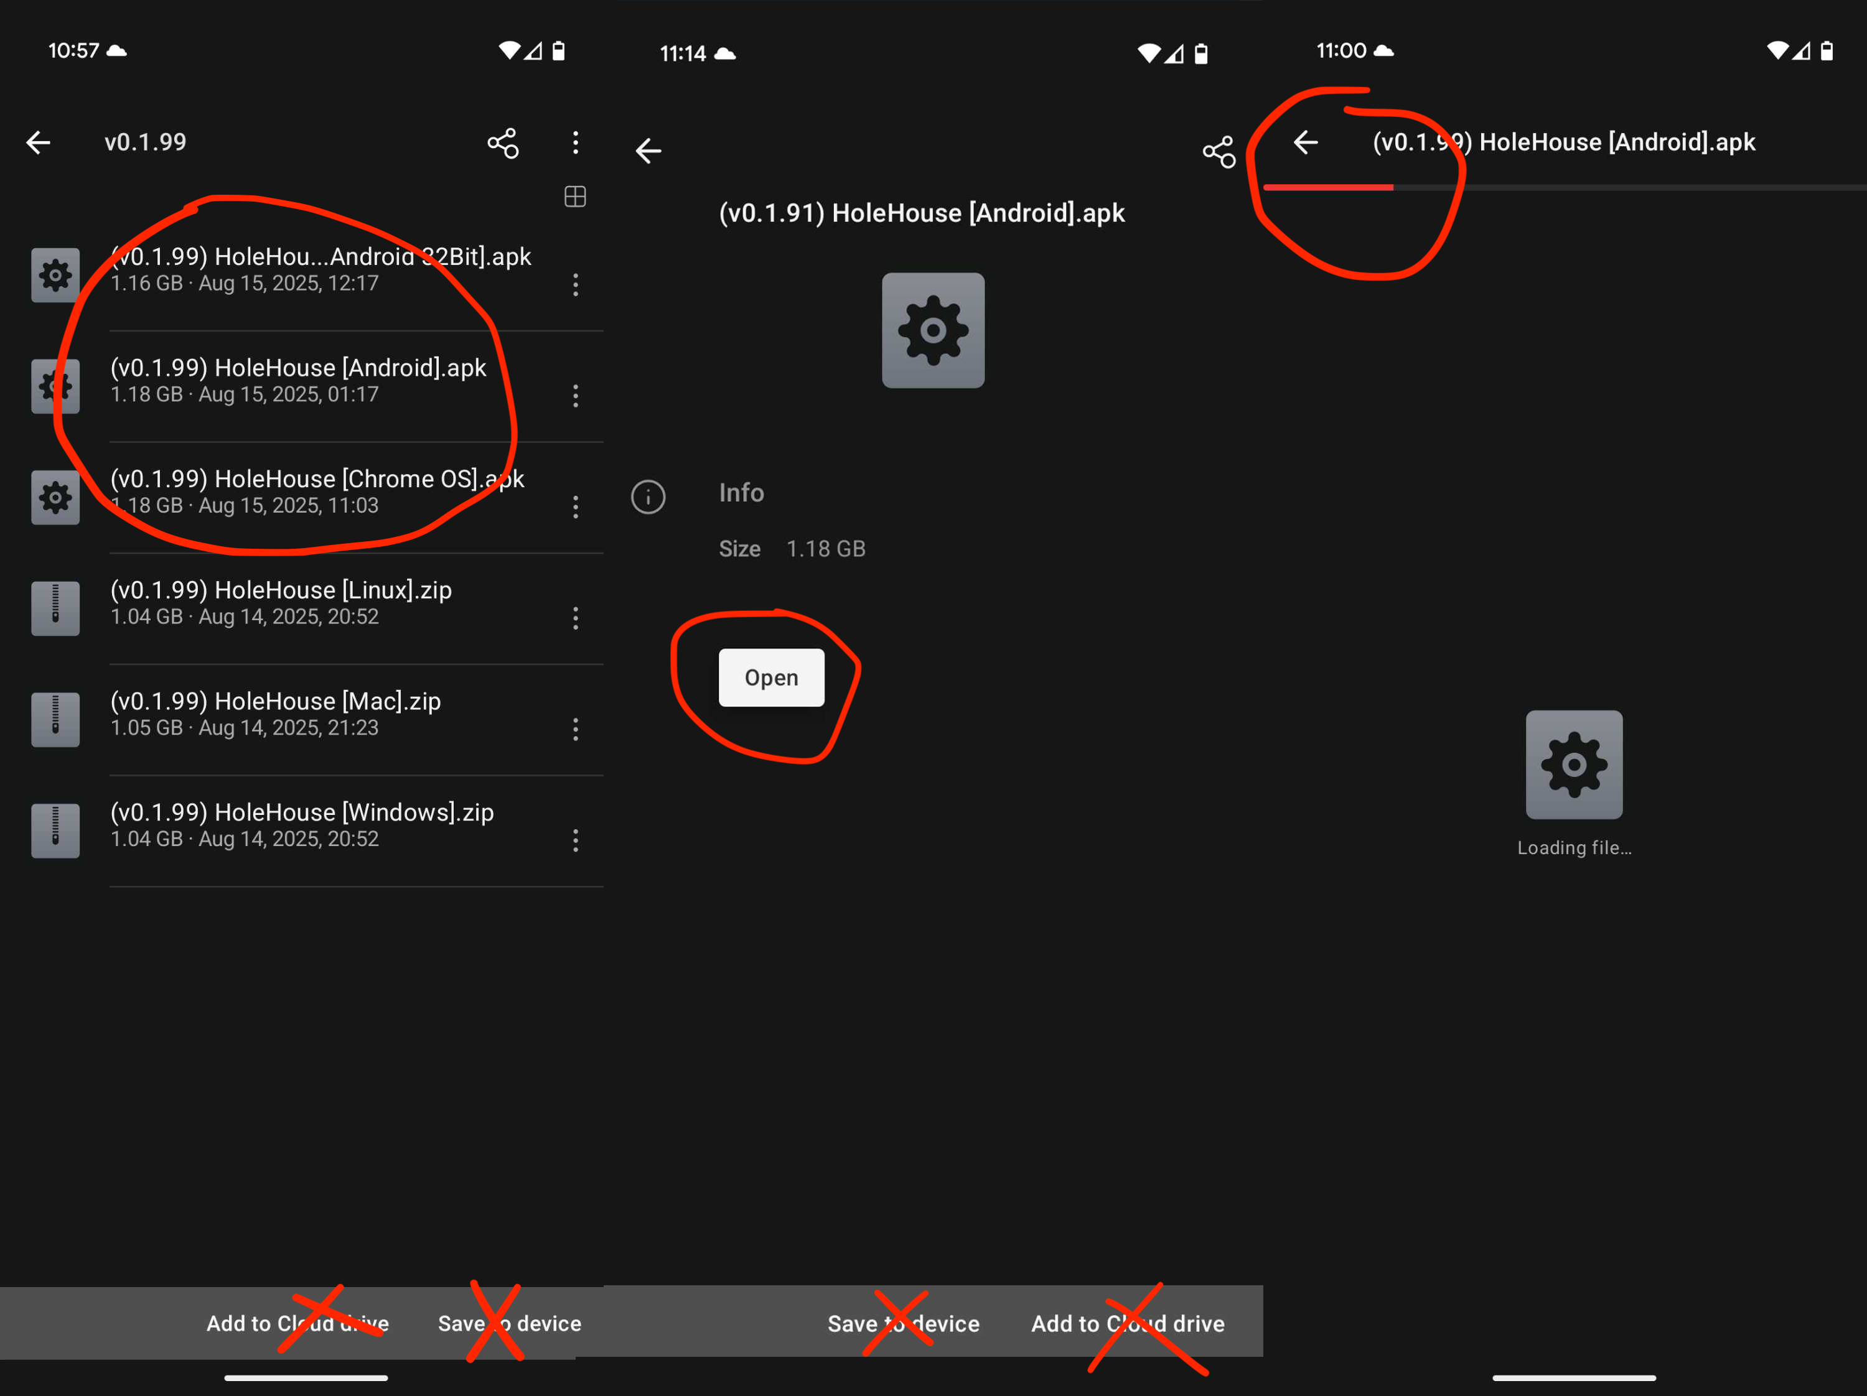Open options for Android 32Bit apk file
Screen dimensions: 1867x1396
576,284
